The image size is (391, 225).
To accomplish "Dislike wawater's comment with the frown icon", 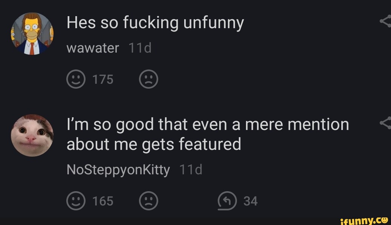I will pos(148,79).
